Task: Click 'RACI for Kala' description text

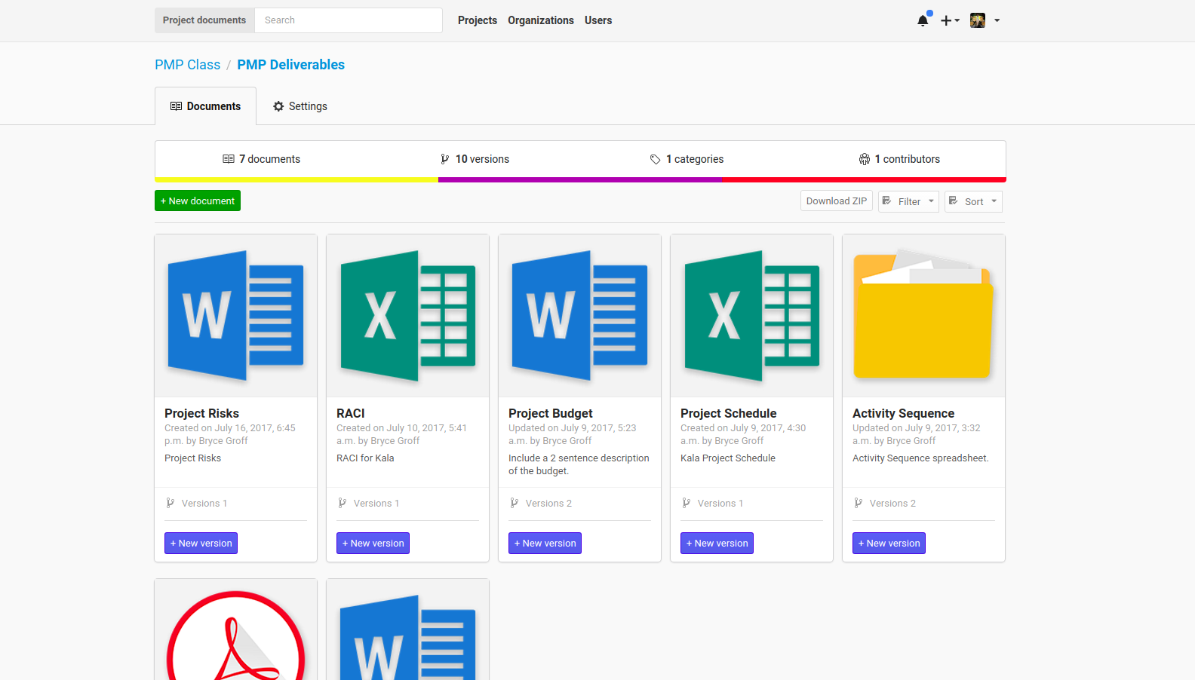Action: coord(365,458)
